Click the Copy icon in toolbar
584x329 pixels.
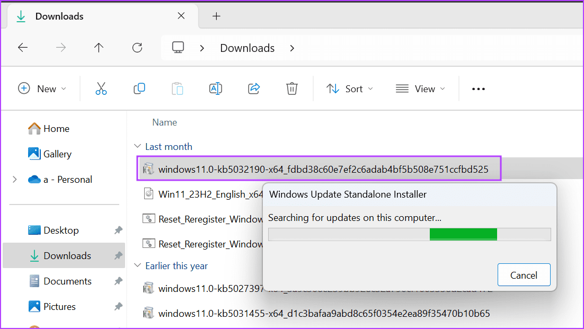(x=139, y=88)
